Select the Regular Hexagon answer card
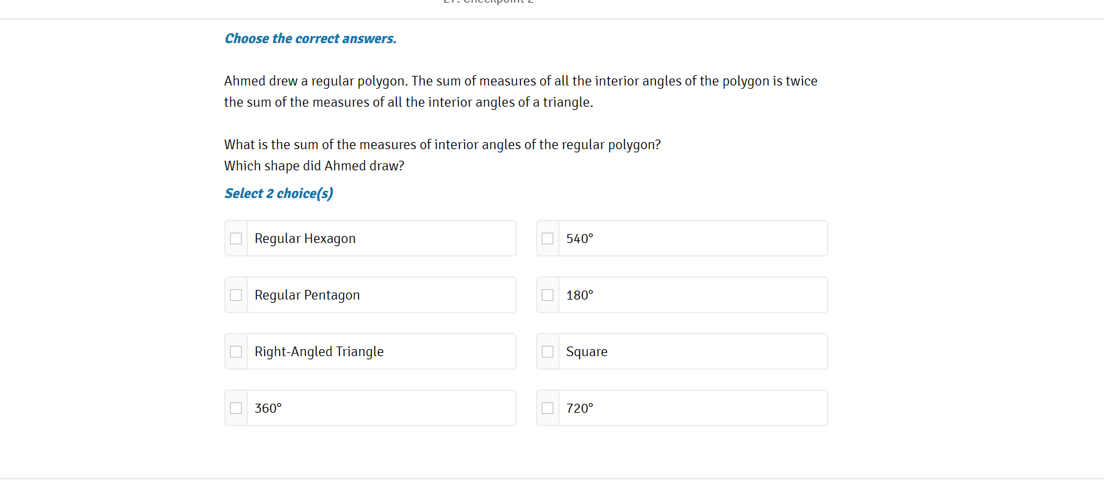Screen dimensions: 1104x486 point(369,238)
